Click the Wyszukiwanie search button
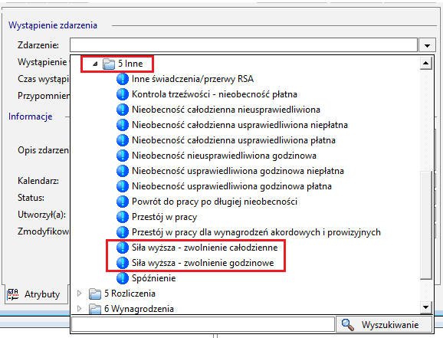Screen dimensions: 443x338 pos(384,324)
